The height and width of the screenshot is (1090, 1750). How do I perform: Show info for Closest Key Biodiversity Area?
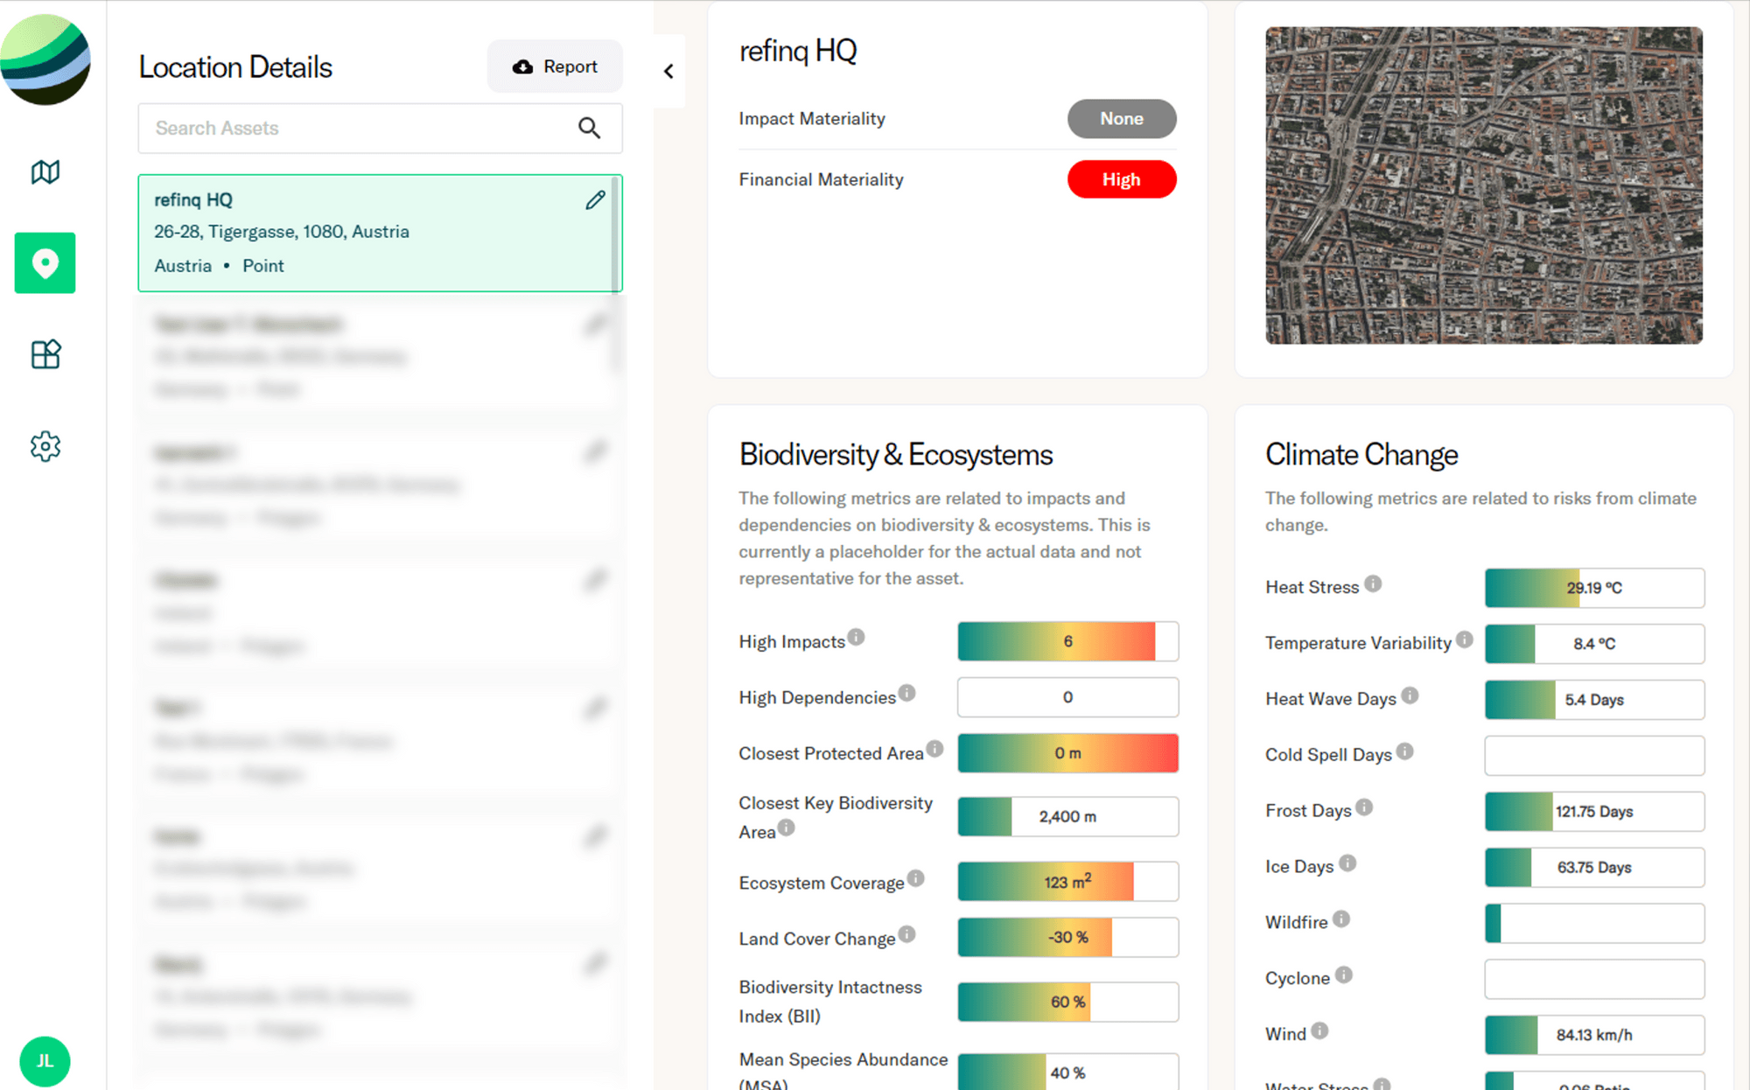pyautogui.click(x=787, y=828)
